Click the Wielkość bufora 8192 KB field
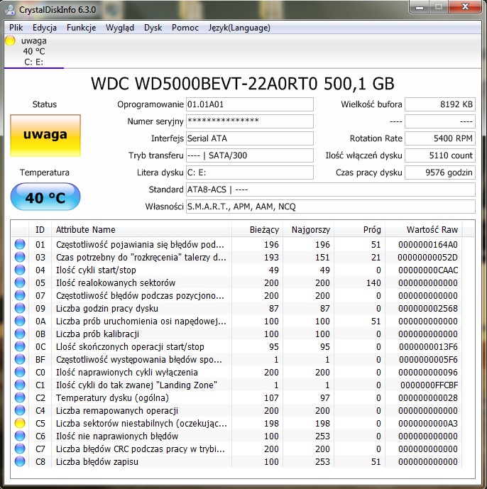The image size is (487, 489). (x=440, y=104)
